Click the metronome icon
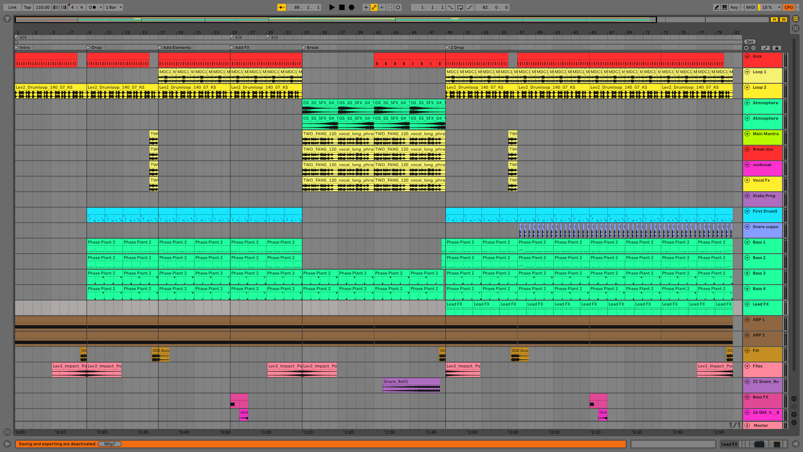Image resolution: width=803 pixels, height=452 pixels. point(93,7)
